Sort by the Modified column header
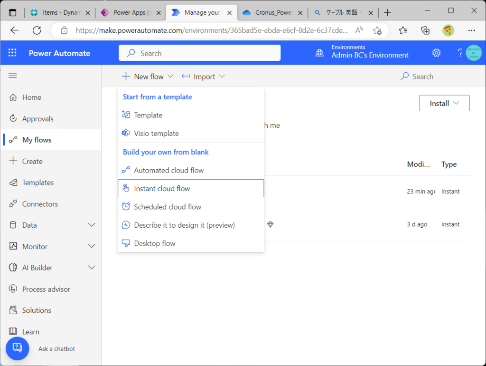The image size is (486, 366). pyautogui.click(x=418, y=164)
